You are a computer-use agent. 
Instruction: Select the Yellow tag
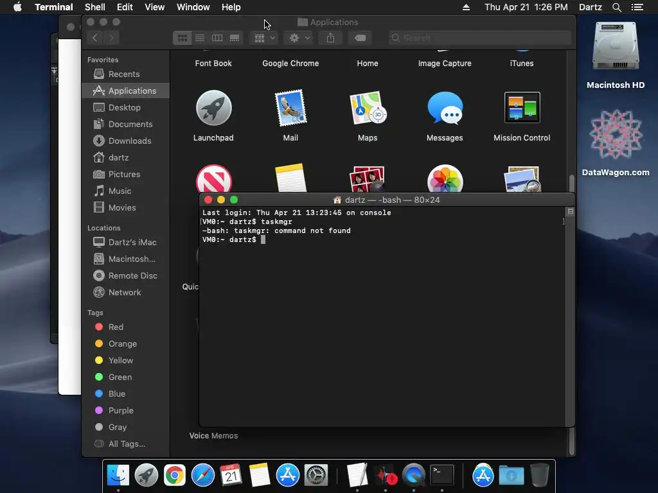pos(125,361)
